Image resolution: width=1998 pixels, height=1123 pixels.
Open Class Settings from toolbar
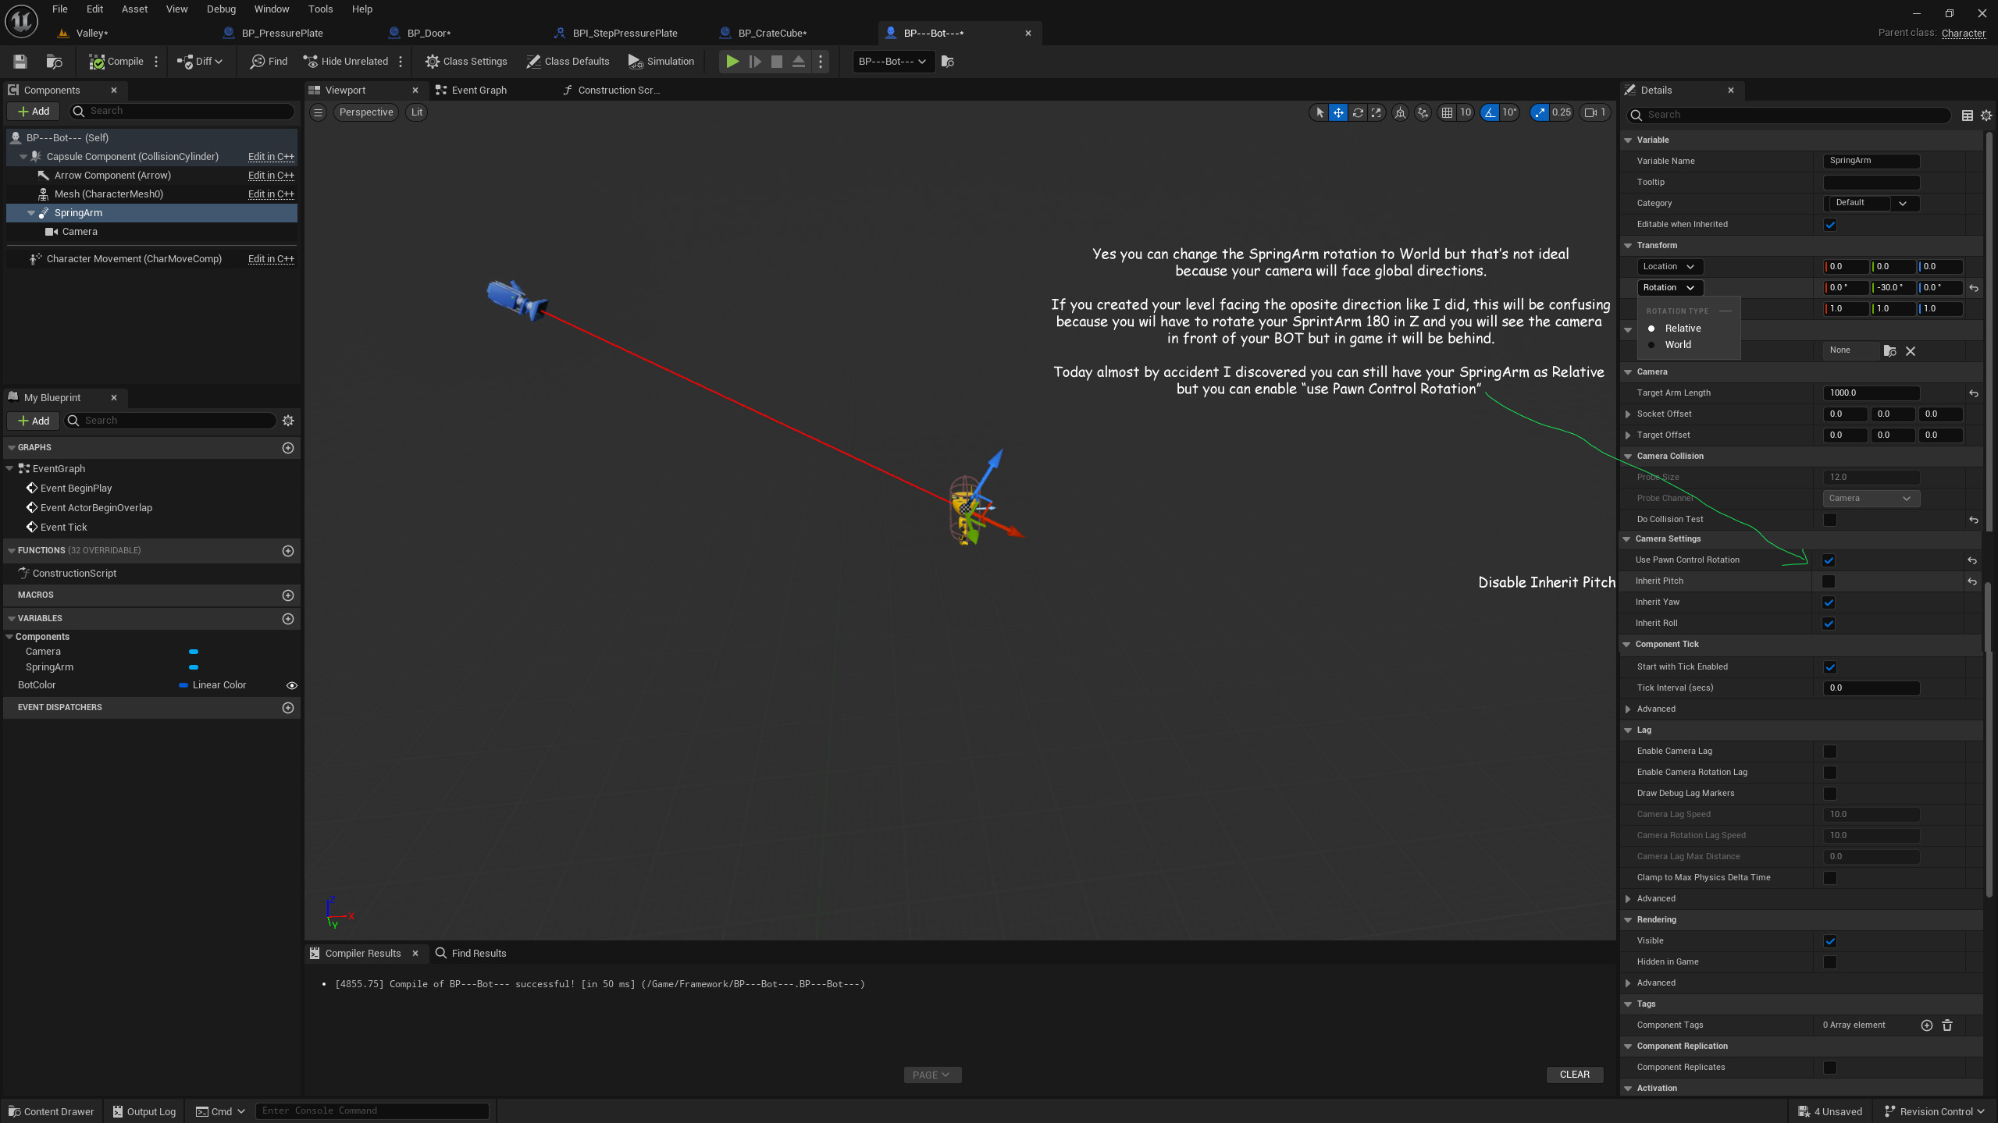(466, 62)
